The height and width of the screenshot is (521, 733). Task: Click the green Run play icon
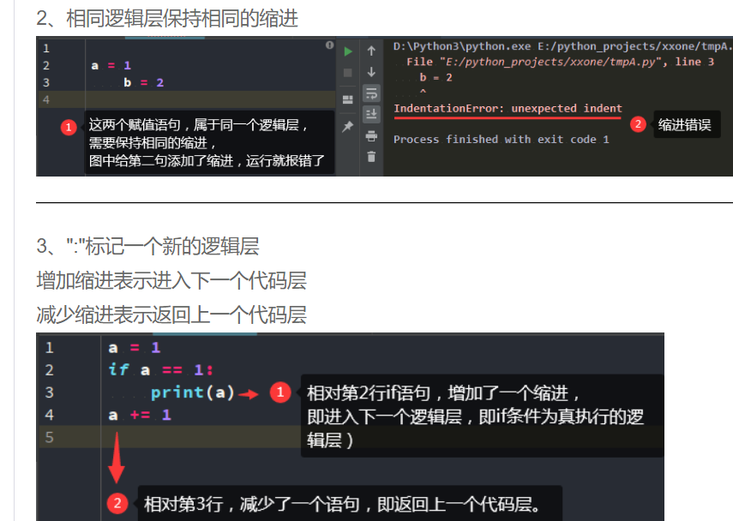pyautogui.click(x=348, y=51)
